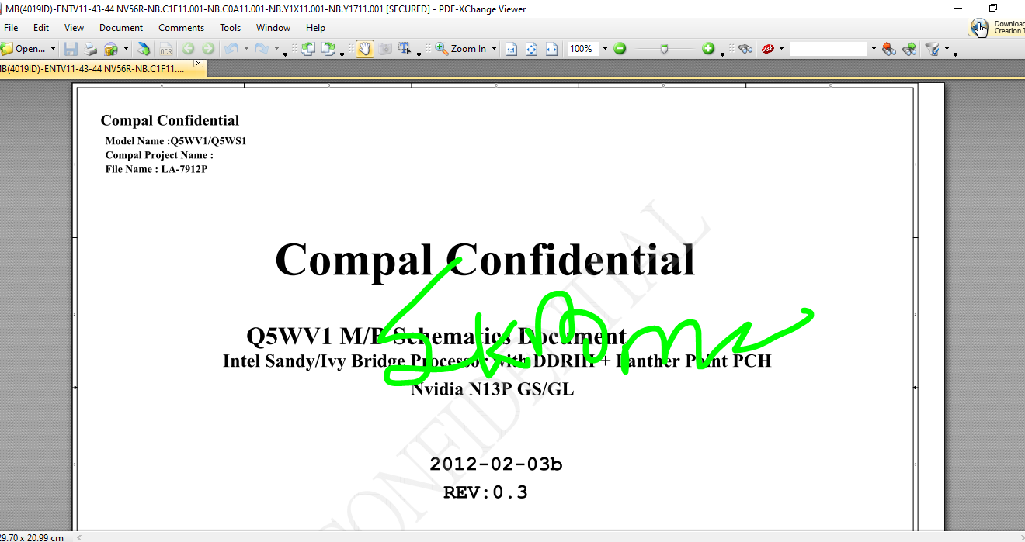
Task: Open the search box history dropdown
Action: point(874,49)
